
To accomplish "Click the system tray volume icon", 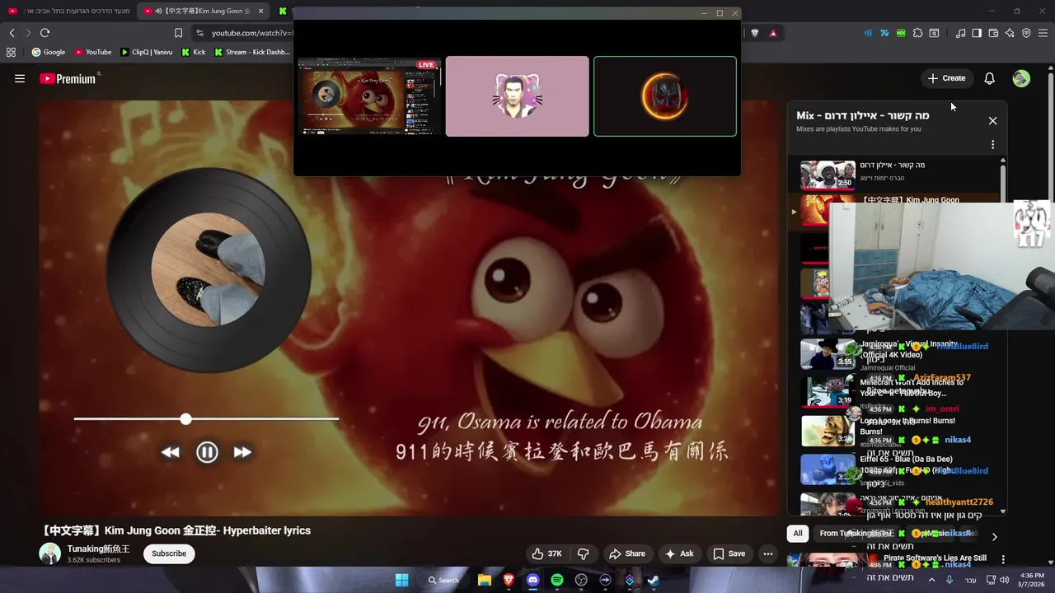I will pos(1004,580).
